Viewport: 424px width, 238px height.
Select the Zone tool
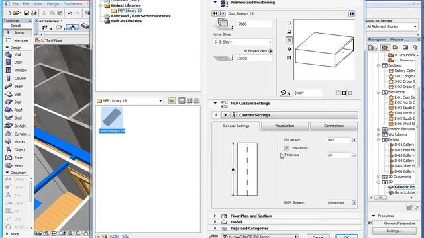(x=17, y=157)
